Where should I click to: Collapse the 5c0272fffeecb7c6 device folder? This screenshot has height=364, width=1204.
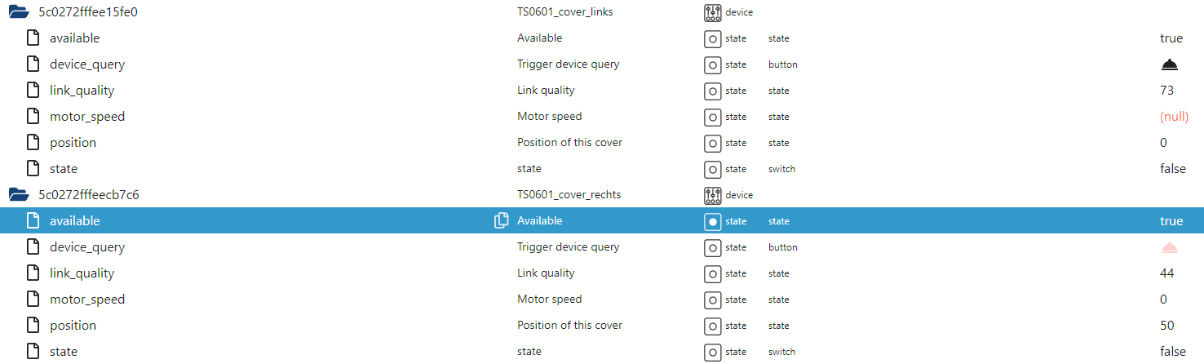18,195
